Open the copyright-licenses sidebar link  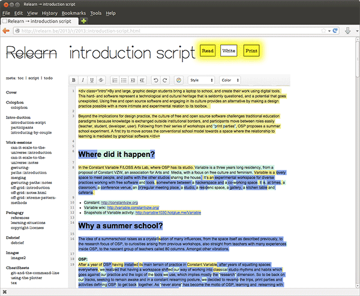(28, 228)
